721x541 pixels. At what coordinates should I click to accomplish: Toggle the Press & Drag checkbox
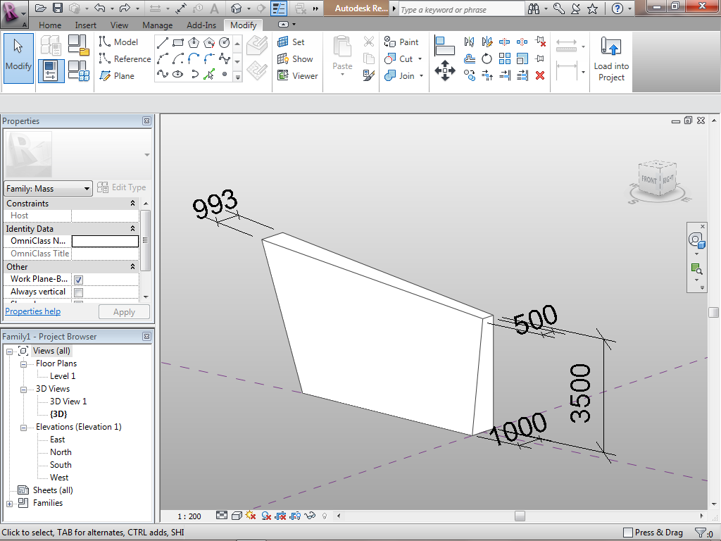click(628, 533)
